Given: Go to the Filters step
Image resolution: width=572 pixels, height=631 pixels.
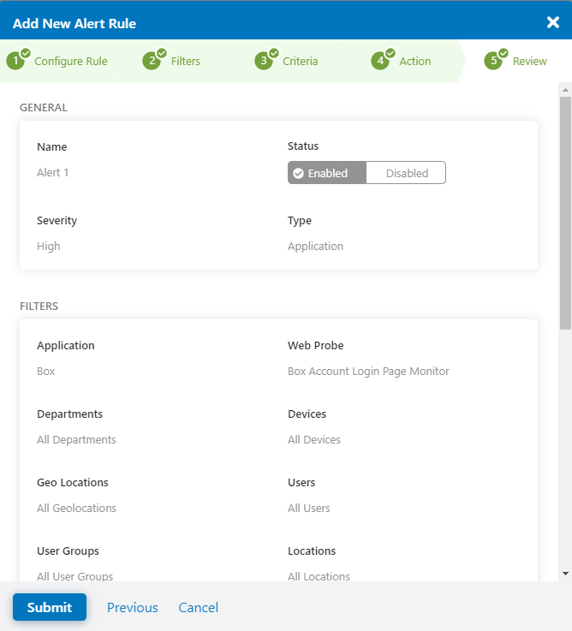Looking at the screenshot, I should [x=186, y=62].
